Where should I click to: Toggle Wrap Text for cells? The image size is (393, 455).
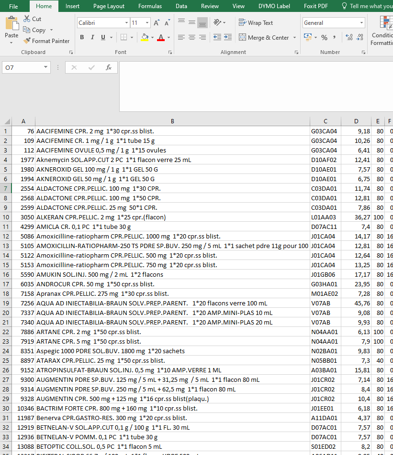click(x=256, y=23)
